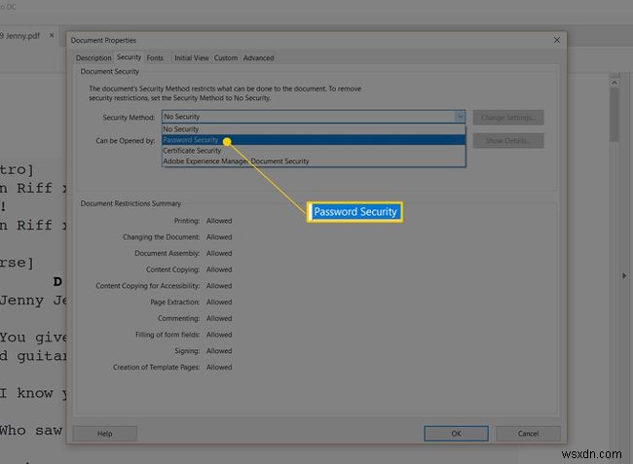Open the Initial View tab
Image resolution: width=633 pixels, height=464 pixels.
(191, 58)
